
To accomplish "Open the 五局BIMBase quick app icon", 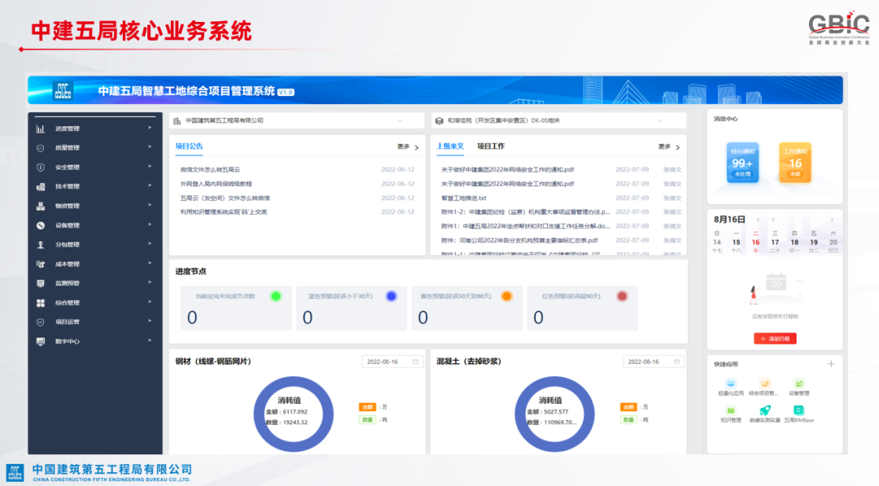I will 799,410.
